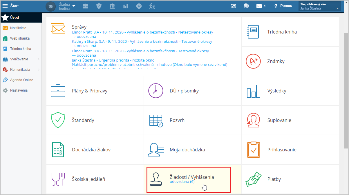This screenshot has width=349, height=195.
Task: Click the Žiadosti / Vyhlásenia stamp icon
Action: tap(156, 179)
